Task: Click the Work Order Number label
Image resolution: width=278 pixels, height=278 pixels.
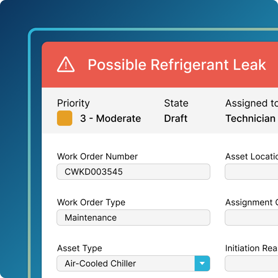Action: pyautogui.click(x=97, y=157)
